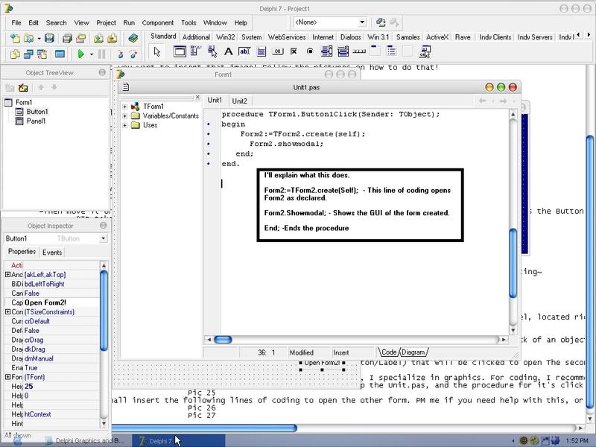Viewport: 596px width, 447px height.
Task: Select the Label component (A) in palette
Action: (229, 51)
